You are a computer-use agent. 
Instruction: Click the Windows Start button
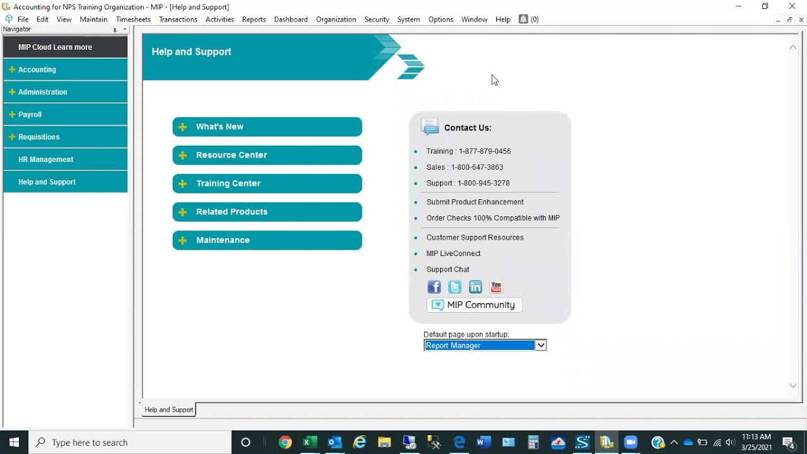coord(14,442)
